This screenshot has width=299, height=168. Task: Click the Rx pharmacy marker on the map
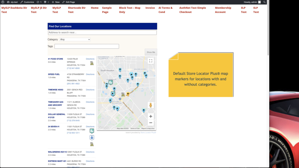coord(123,94)
